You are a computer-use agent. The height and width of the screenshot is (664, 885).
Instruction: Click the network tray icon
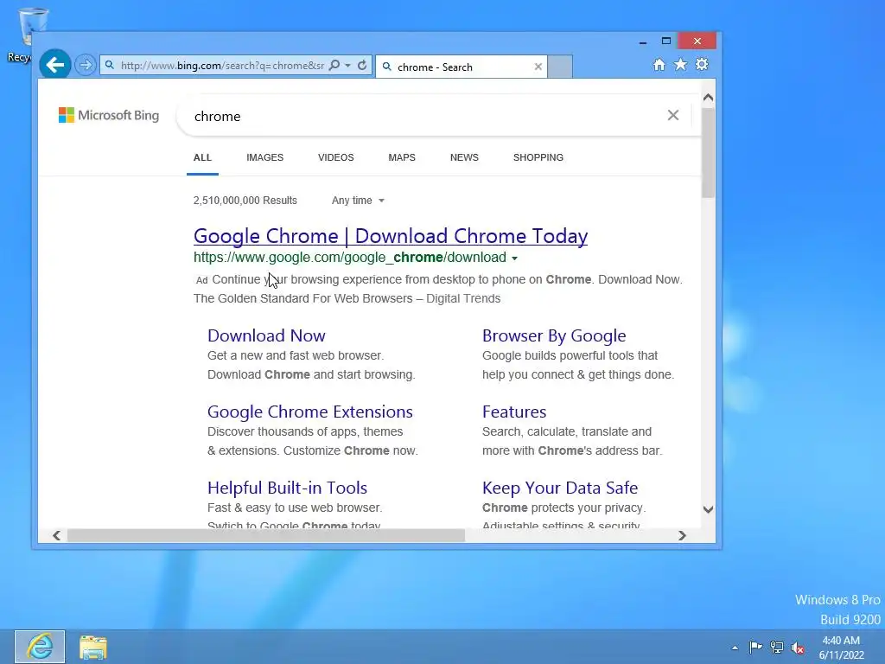click(x=777, y=648)
